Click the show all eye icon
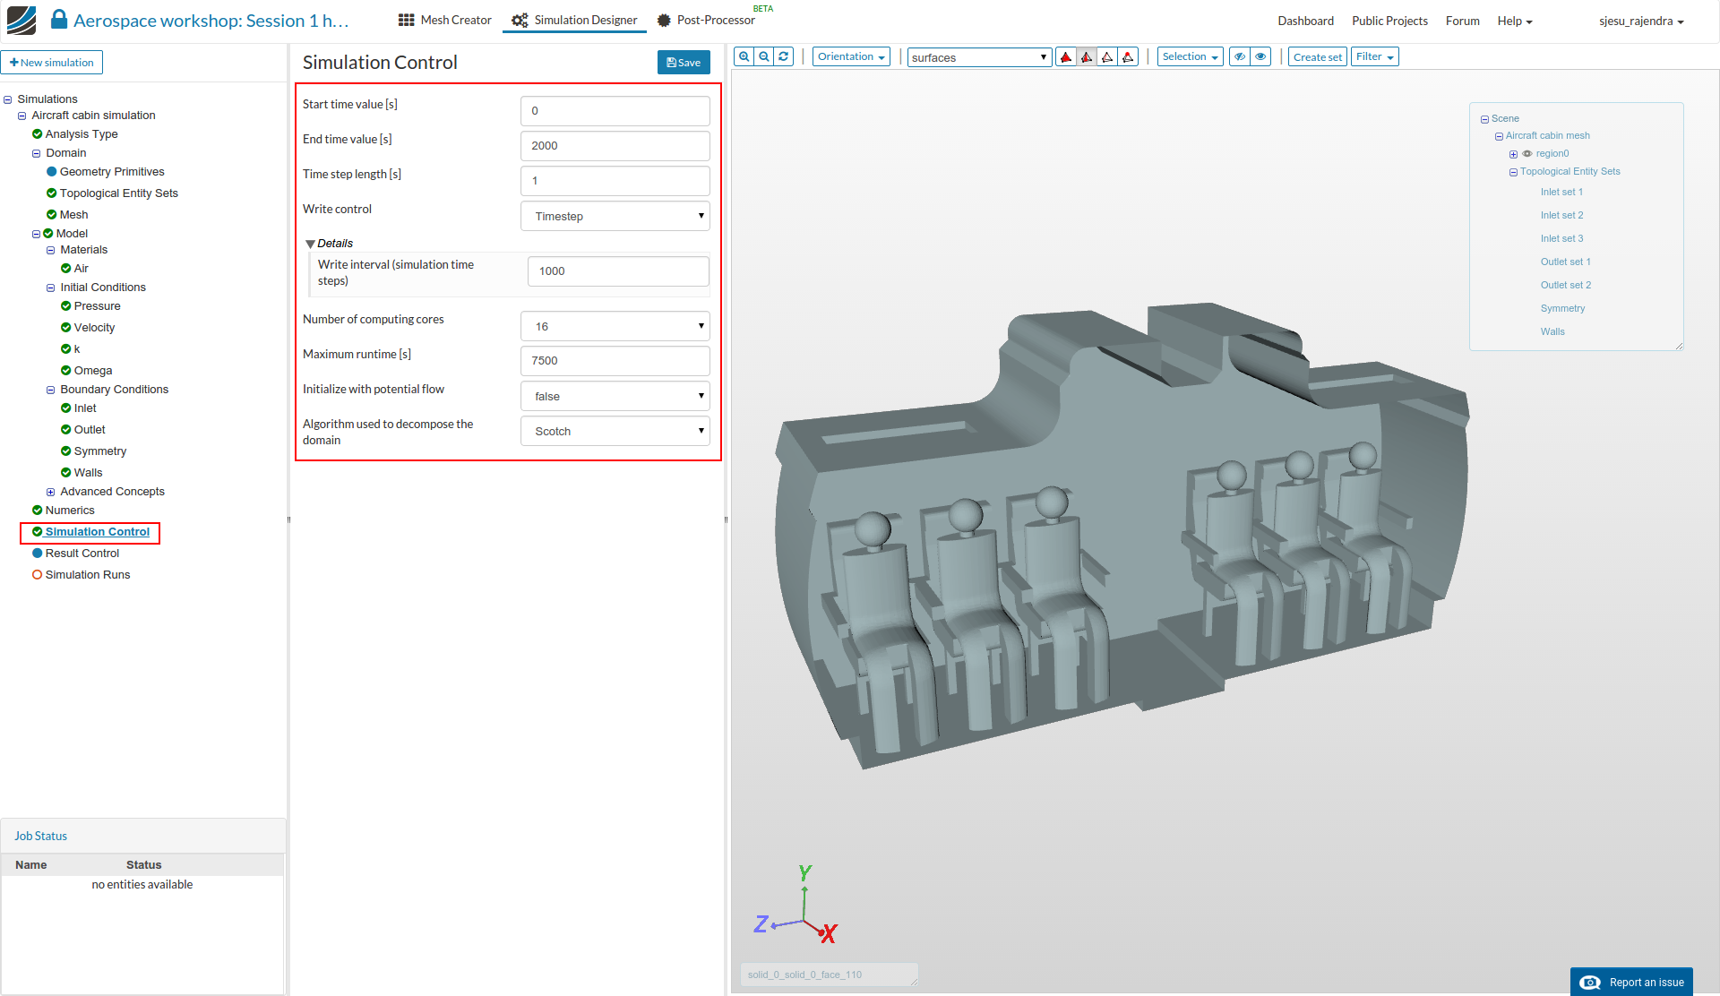Screen dimensions: 1720x996 (1260, 56)
